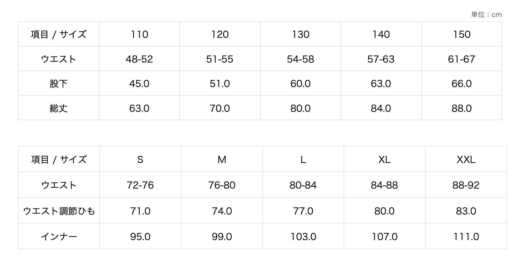Select the S size column header
The image size is (522, 260).
pos(140,160)
